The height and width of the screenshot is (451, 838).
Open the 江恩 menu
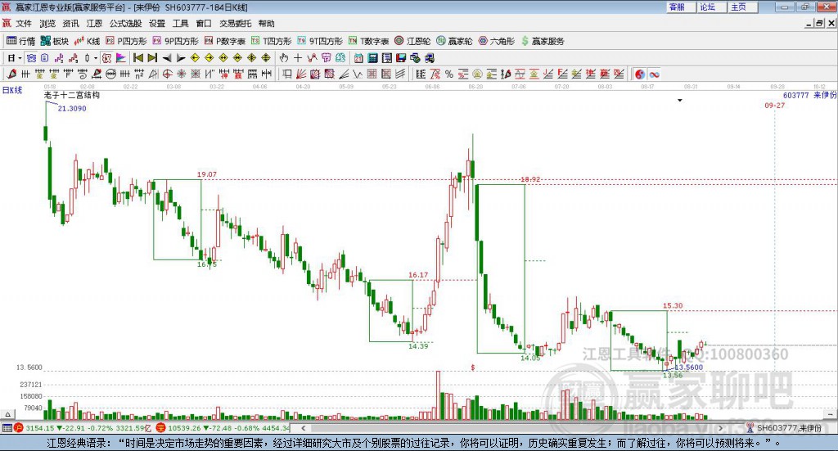[94, 24]
